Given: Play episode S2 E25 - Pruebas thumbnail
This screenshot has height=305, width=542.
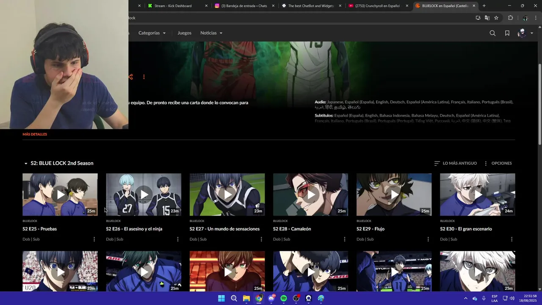Looking at the screenshot, I should pos(60,194).
